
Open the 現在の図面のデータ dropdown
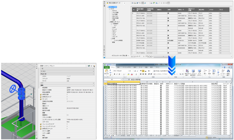[124, 3]
